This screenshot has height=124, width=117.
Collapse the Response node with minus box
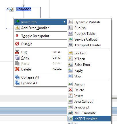point(7,8)
